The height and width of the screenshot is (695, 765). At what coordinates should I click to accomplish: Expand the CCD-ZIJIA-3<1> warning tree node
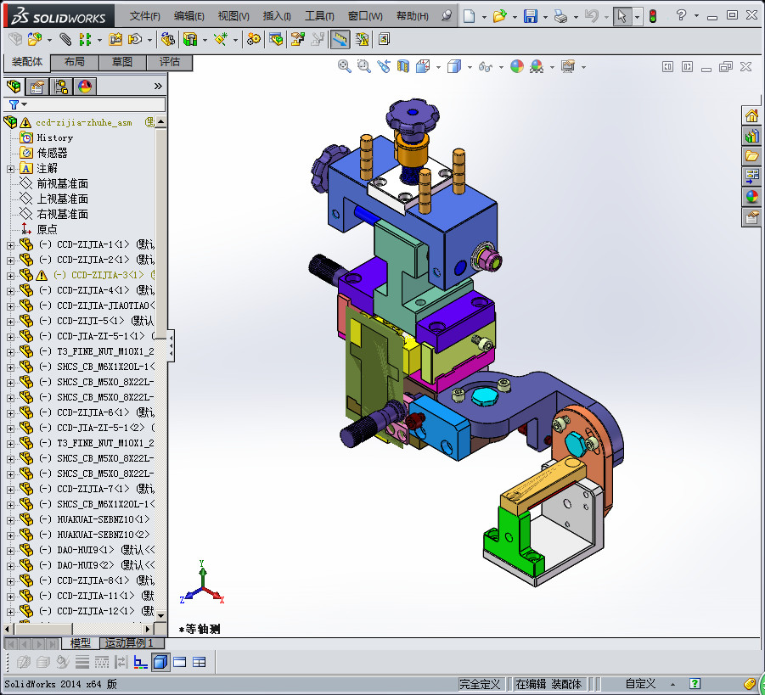pyautogui.click(x=10, y=276)
